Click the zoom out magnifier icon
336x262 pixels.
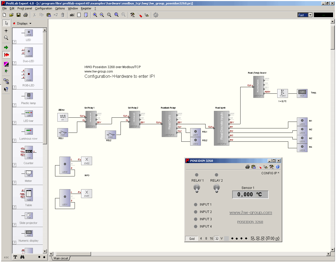(102, 15)
